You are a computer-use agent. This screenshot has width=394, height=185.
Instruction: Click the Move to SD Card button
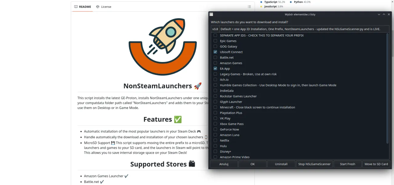click(376, 164)
